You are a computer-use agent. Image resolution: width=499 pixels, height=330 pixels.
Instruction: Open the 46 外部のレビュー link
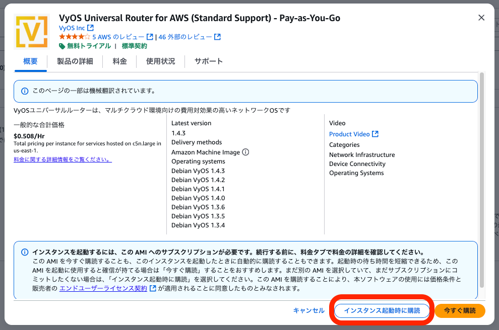(x=185, y=37)
